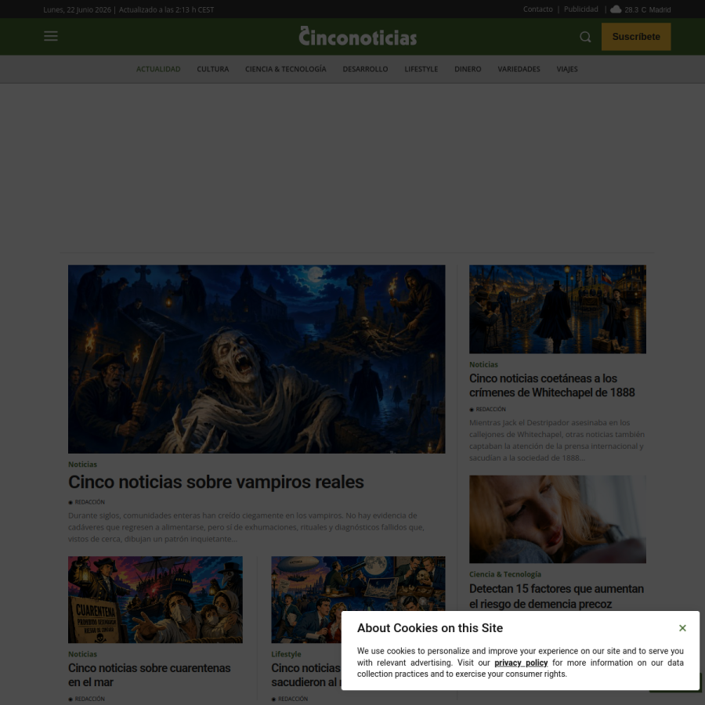Click the Cinconoticias logo
This screenshot has width=705, height=705.
click(357, 36)
